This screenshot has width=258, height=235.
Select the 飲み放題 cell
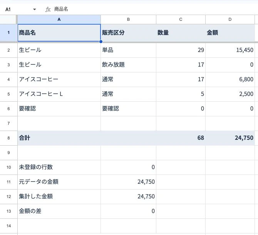click(128, 65)
